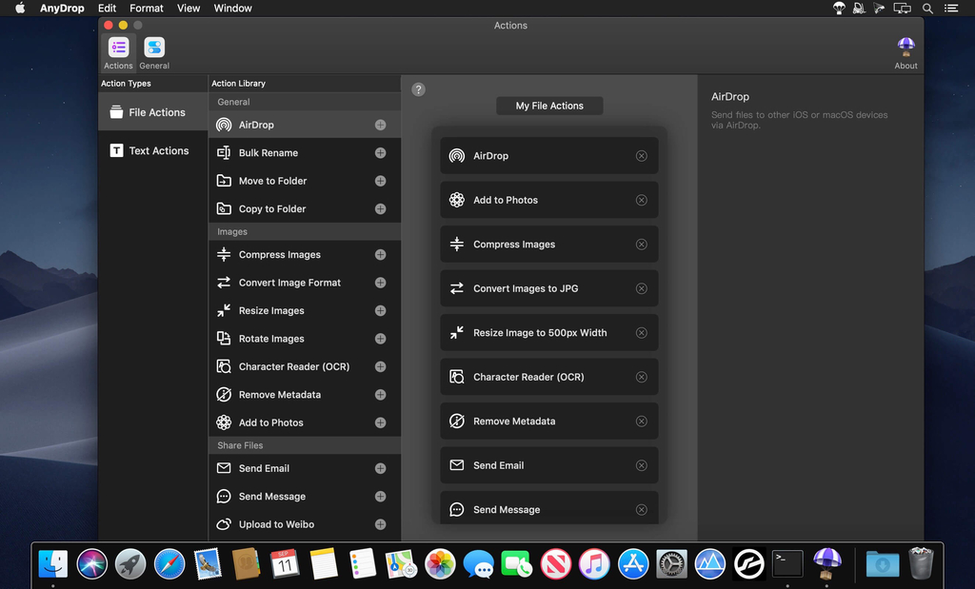Remove AirDrop from My File Actions
Screen dimensions: 975x589
(641, 156)
